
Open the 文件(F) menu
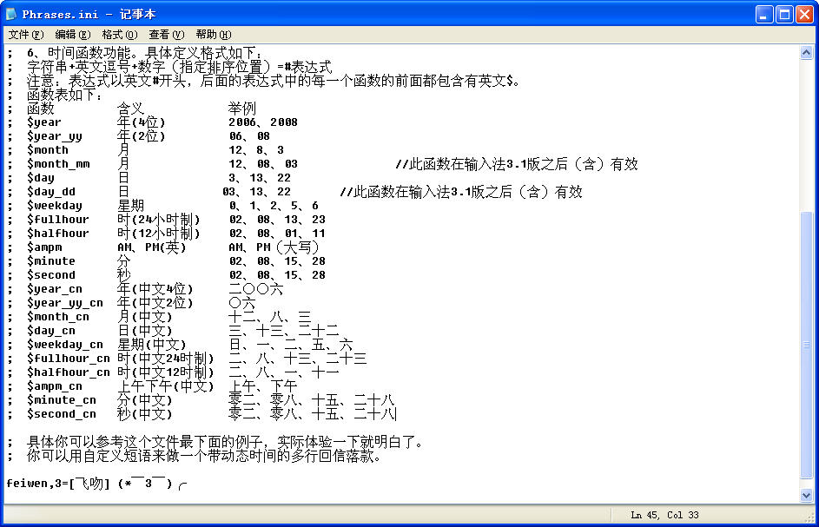point(25,35)
